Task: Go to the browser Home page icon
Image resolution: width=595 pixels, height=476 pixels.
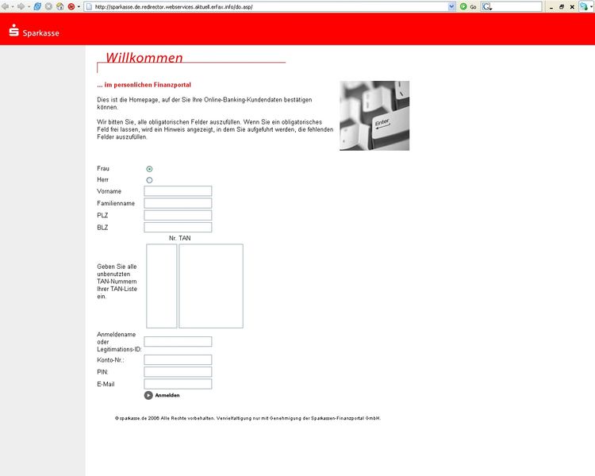Action: coord(60,6)
